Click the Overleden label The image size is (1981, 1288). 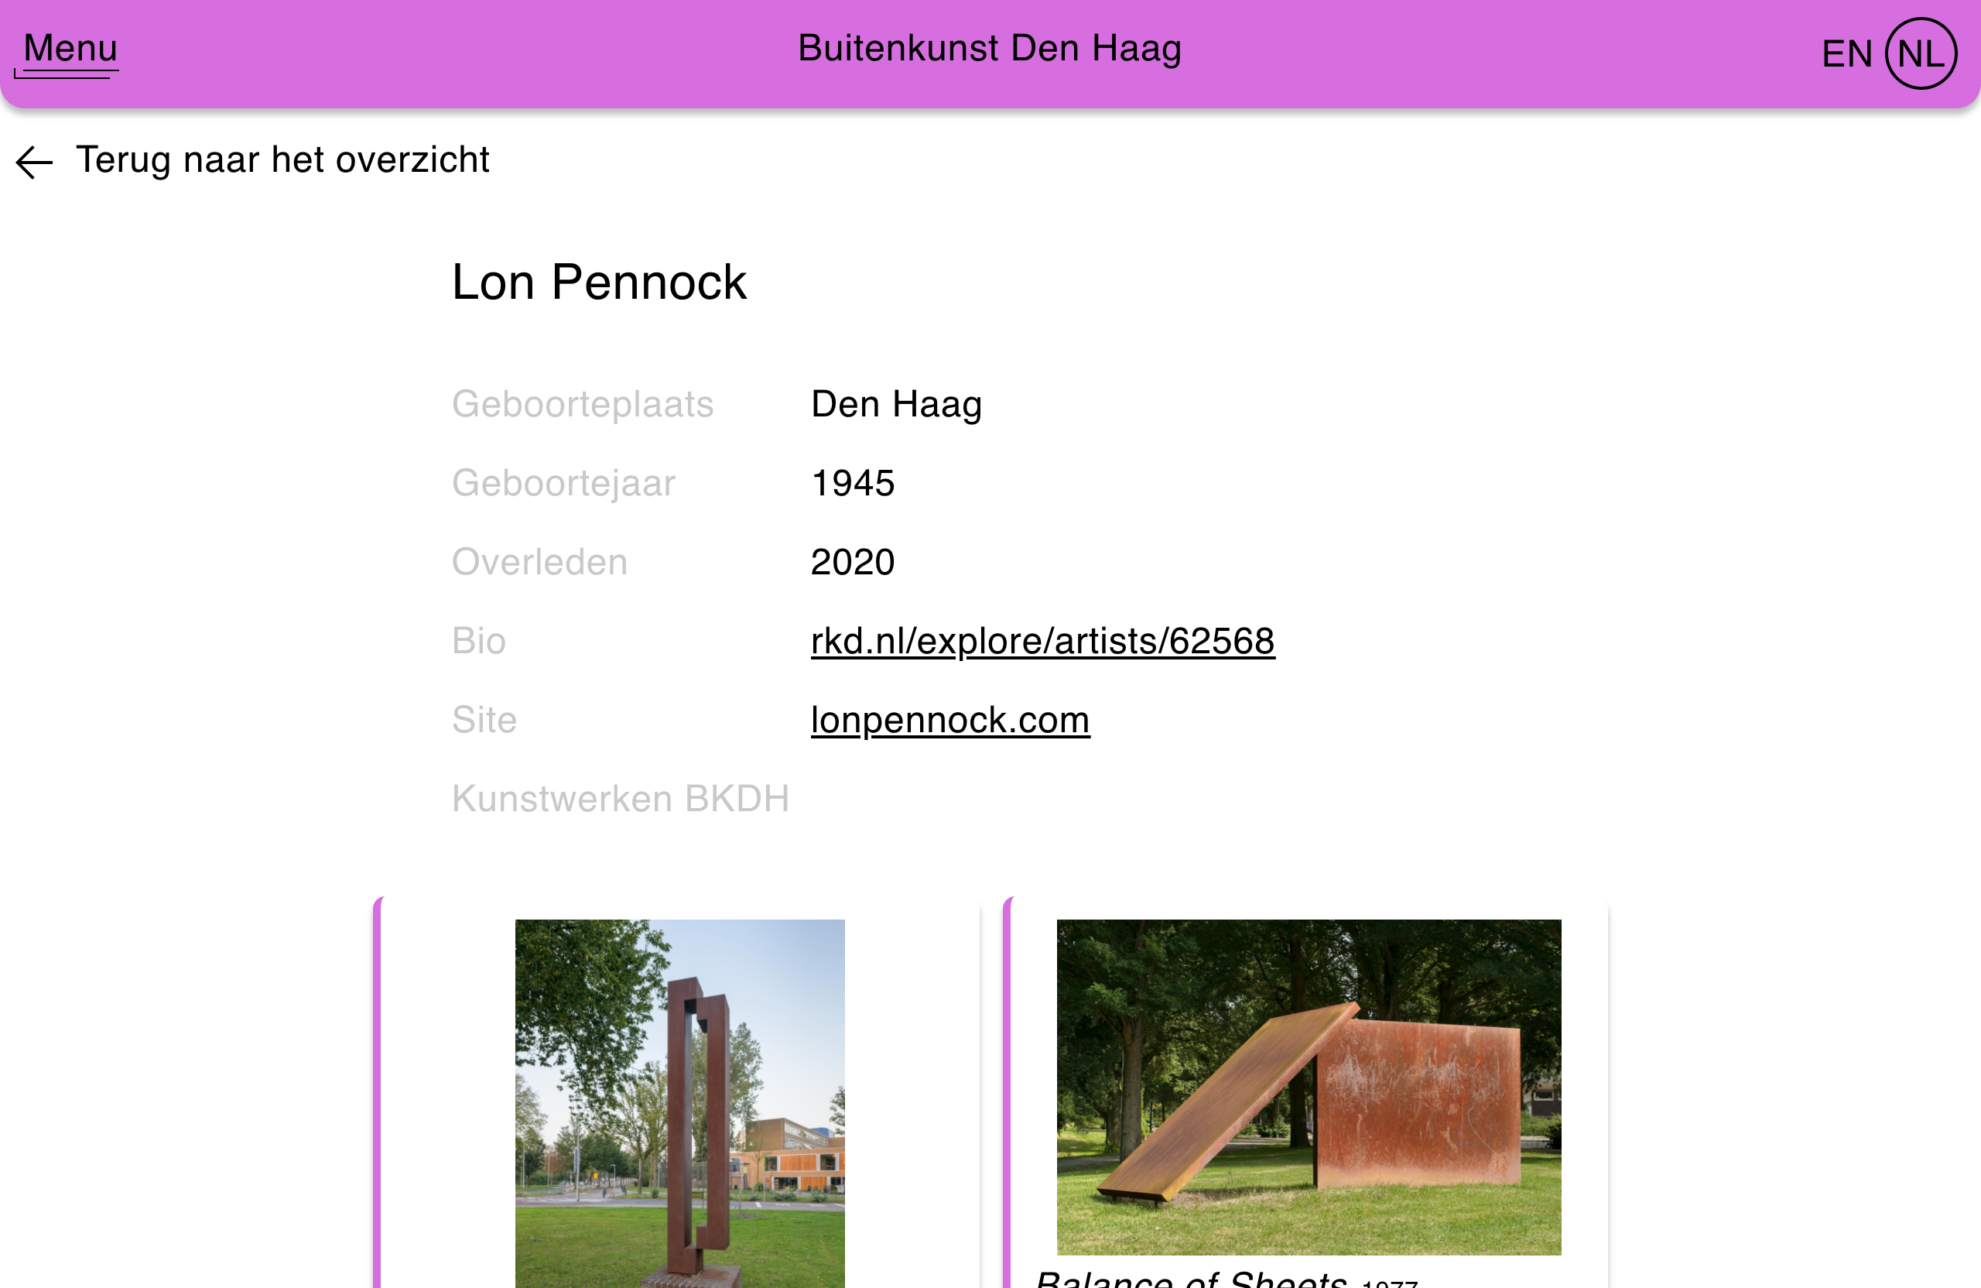(x=539, y=563)
